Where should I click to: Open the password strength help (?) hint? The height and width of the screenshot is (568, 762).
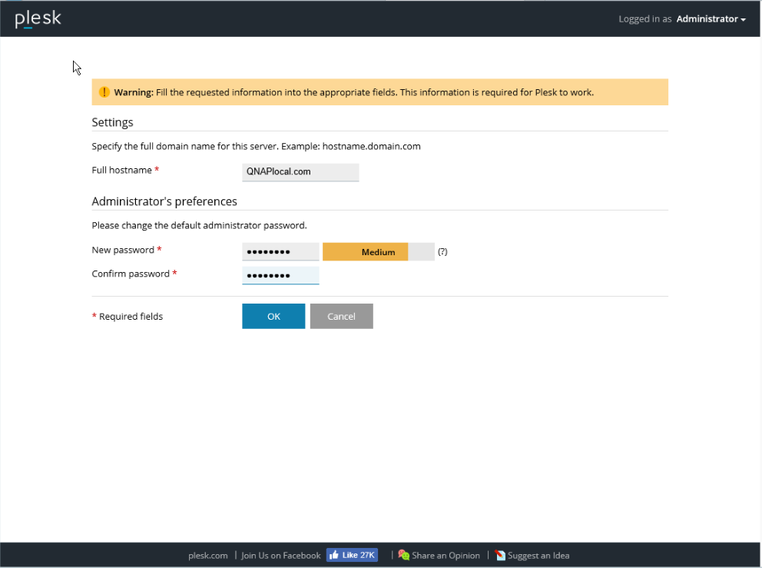442,251
